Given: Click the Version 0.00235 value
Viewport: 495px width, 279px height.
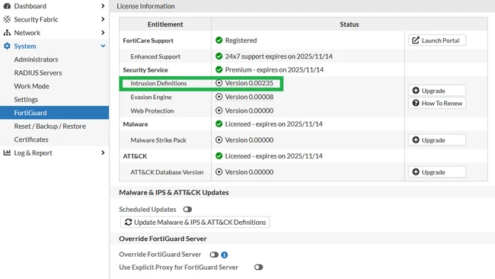Looking at the screenshot, I should pyautogui.click(x=249, y=83).
